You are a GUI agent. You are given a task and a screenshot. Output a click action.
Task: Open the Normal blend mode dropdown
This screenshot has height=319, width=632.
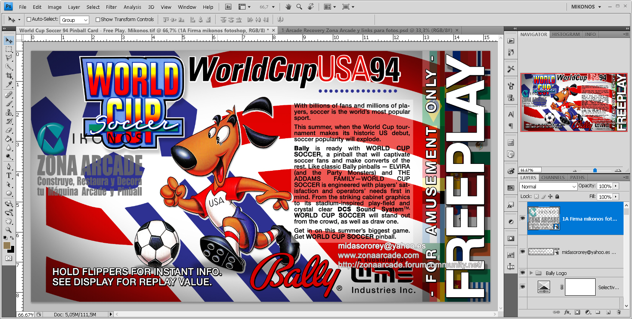(548, 186)
